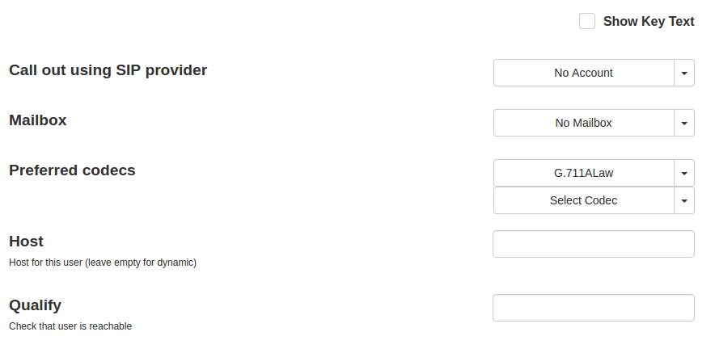Viewport: 715px width, 353px height.
Task: Click the Preferred codecs label
Action: point(72,170)
